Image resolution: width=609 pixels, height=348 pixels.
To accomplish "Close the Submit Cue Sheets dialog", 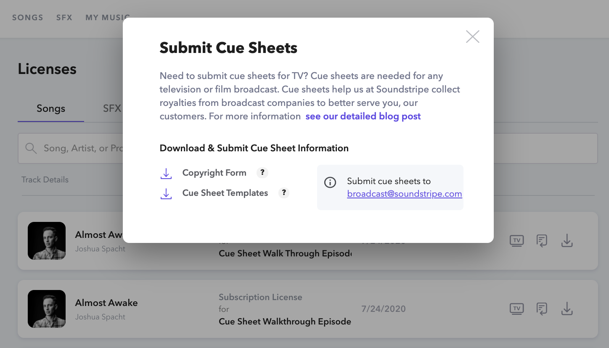I will coord(472,37).
